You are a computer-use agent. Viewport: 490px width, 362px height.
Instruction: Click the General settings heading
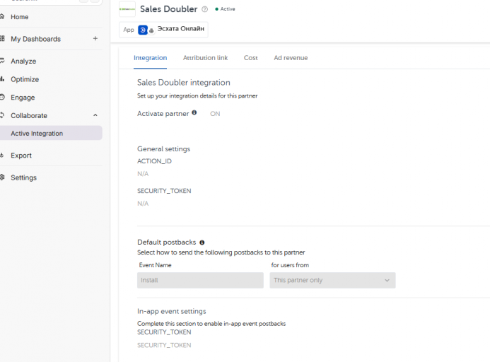tap(163, 149)
